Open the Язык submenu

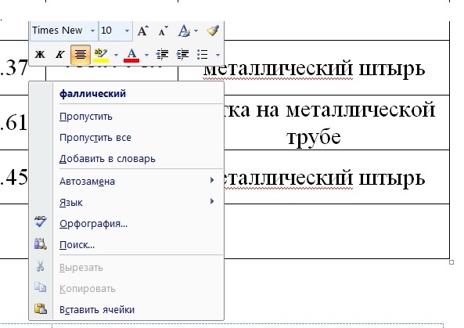138,203
